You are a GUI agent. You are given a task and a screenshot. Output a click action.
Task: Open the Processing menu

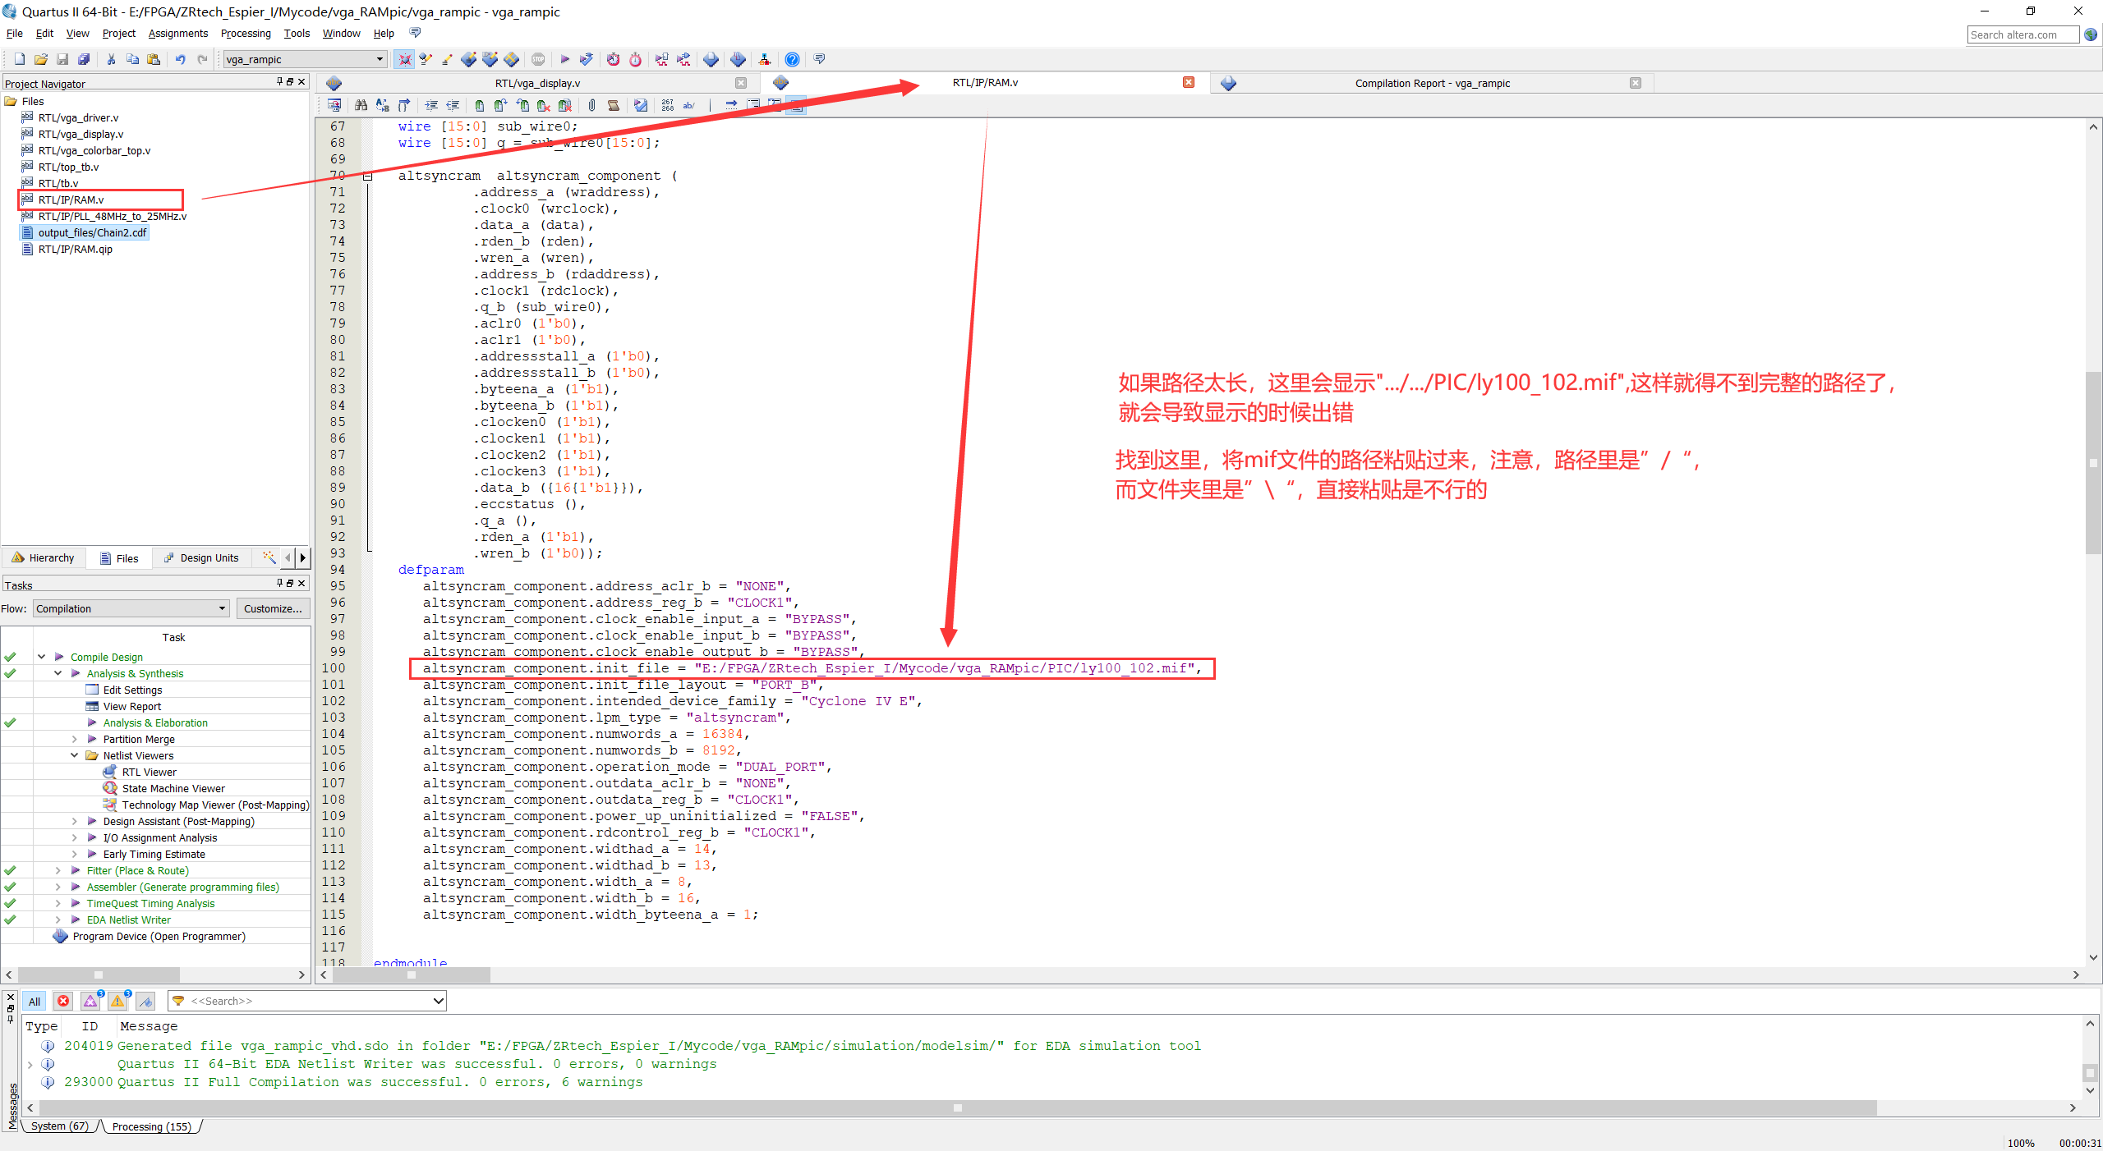coord(246,33)
